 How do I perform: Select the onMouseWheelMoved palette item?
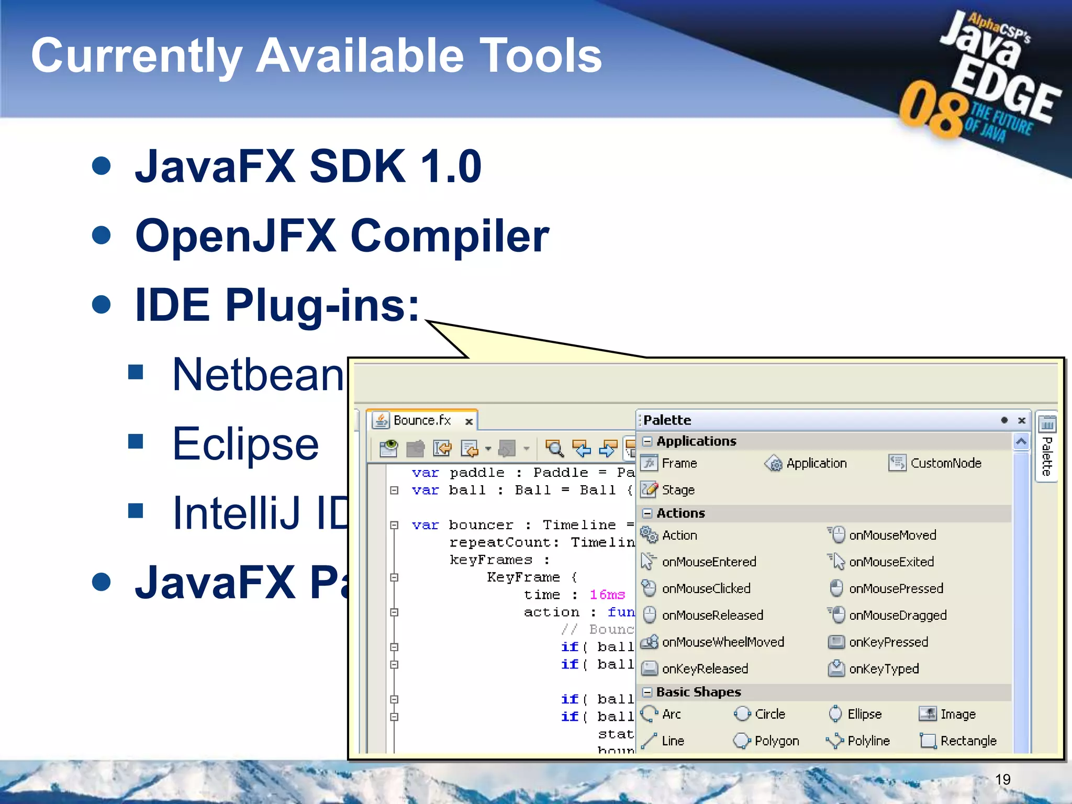click(712, 642)
